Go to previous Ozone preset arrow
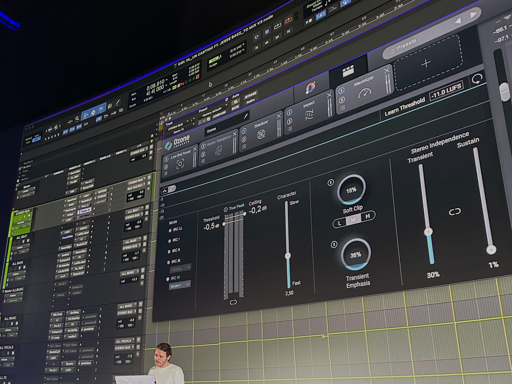This screenshot has height=384, width=512. 458,22
